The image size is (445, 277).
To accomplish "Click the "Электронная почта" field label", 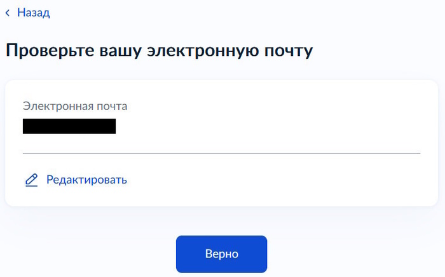I will coord(75,106).
